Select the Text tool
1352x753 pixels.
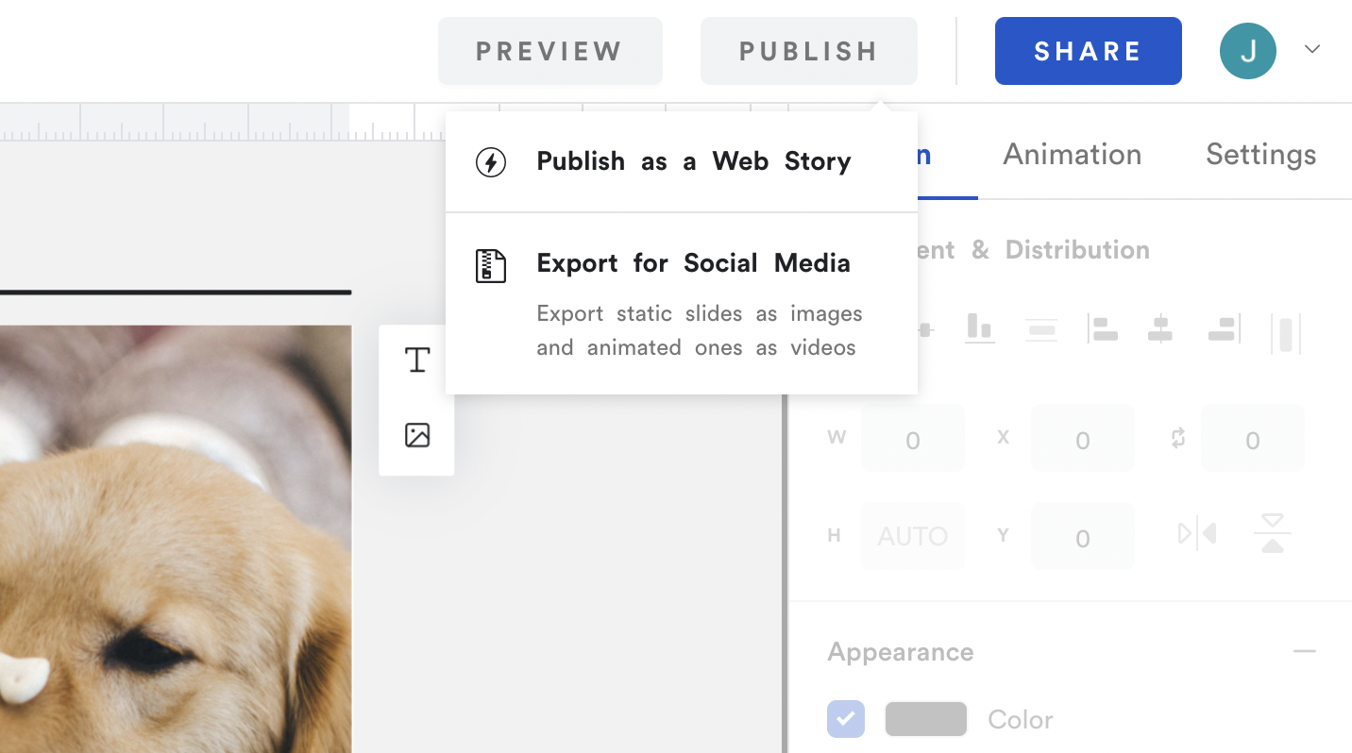[x=416, y=360]
